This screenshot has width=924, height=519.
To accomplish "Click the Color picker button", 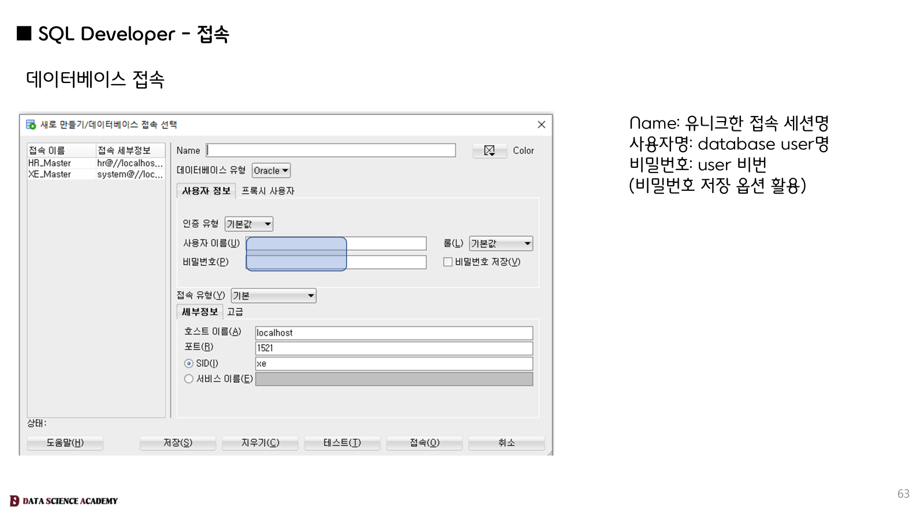I will coord(489,151).
